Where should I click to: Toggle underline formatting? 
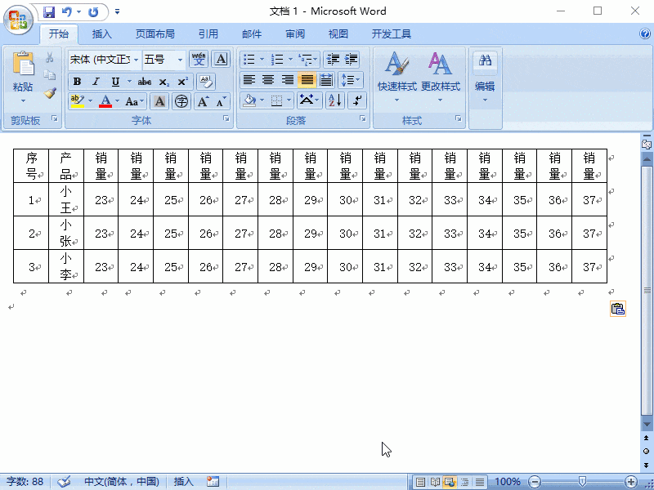tap(114, 82)
